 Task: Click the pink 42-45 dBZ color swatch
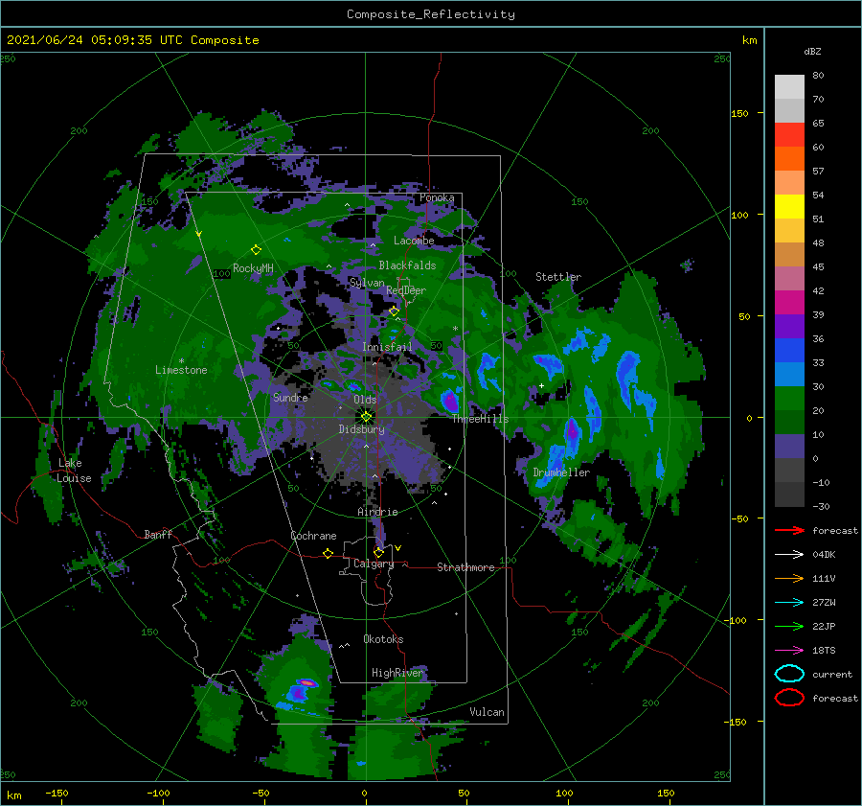pyautogui.click(x=789, y=279)
